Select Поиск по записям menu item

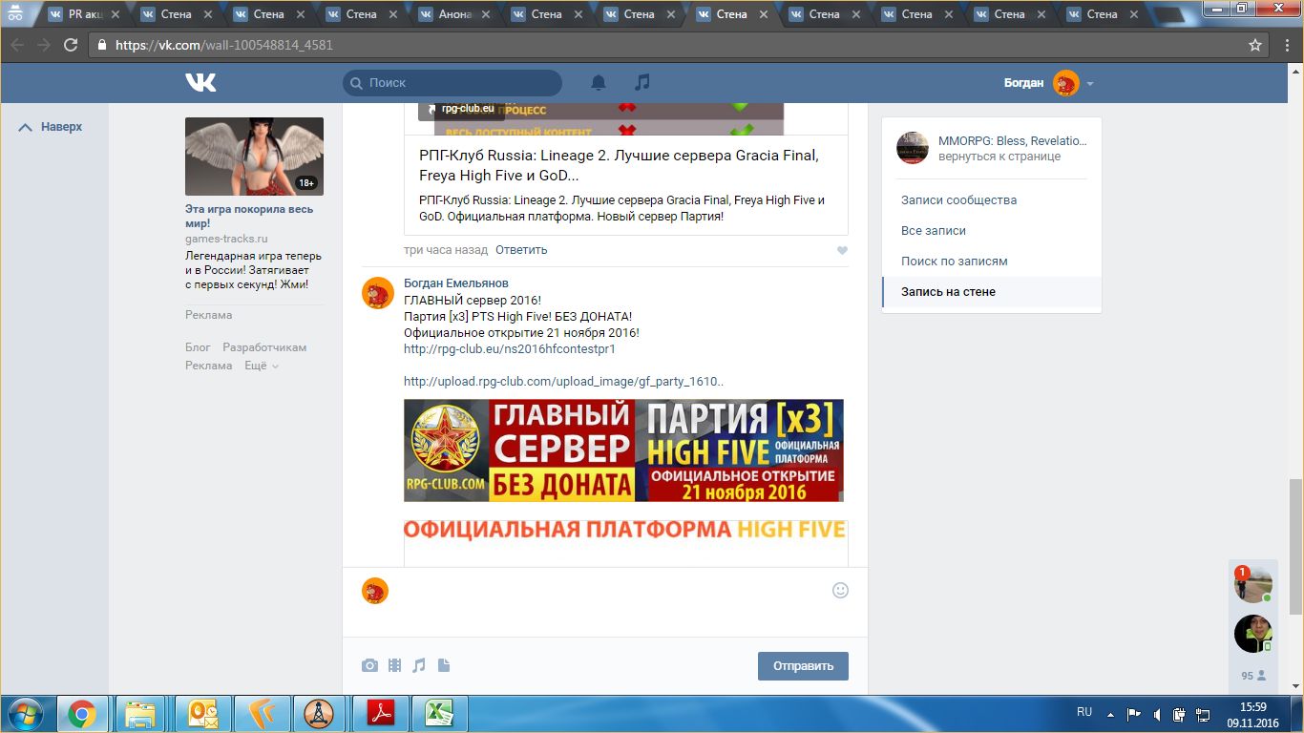tap(954, 262)
